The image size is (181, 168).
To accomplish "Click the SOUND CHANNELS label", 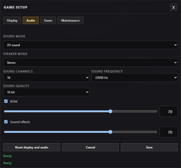I will click(18, 72).
